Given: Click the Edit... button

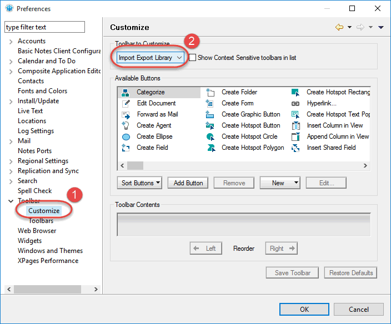Looking at the screenshot, I should click(326, 183).
